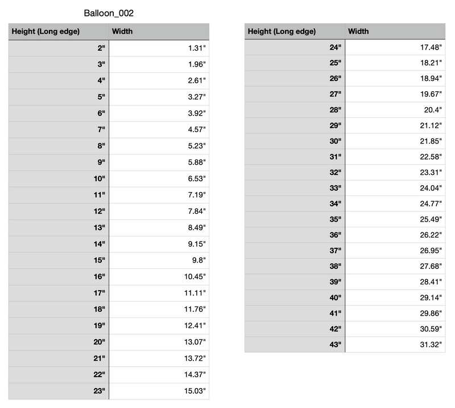Select the 25.49" width cell

[395, 219]
